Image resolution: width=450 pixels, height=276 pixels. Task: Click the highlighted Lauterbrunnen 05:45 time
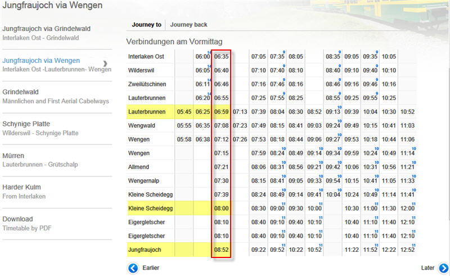(184, 112)
